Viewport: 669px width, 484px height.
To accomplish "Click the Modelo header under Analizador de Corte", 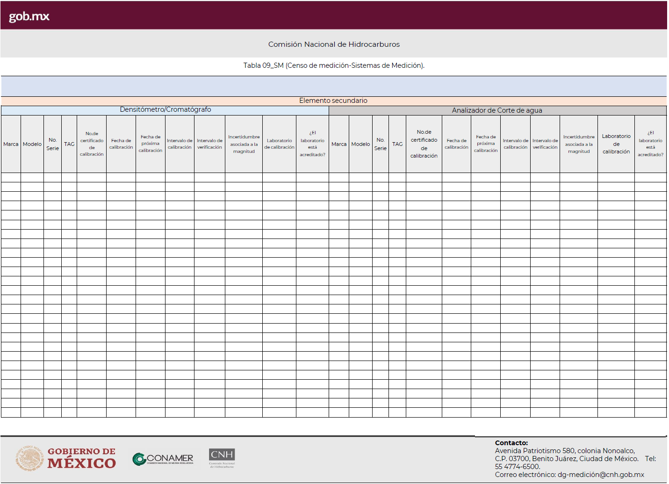I will tap(360, 144).
